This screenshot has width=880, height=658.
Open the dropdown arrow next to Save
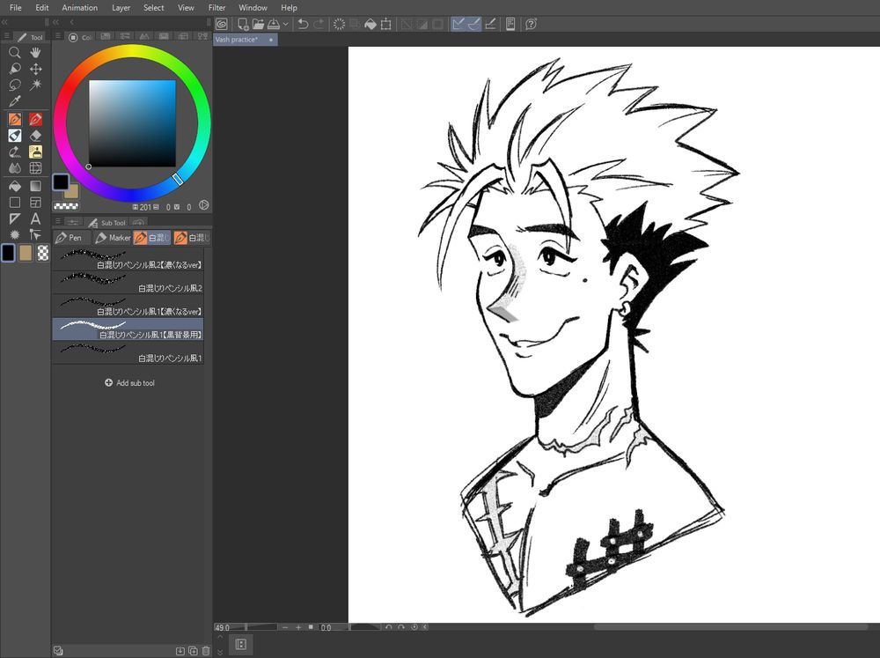coord(286,24)
